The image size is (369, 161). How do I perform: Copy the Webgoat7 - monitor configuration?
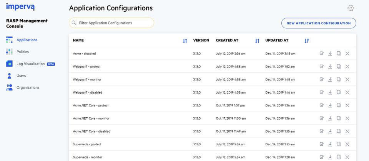339,79
